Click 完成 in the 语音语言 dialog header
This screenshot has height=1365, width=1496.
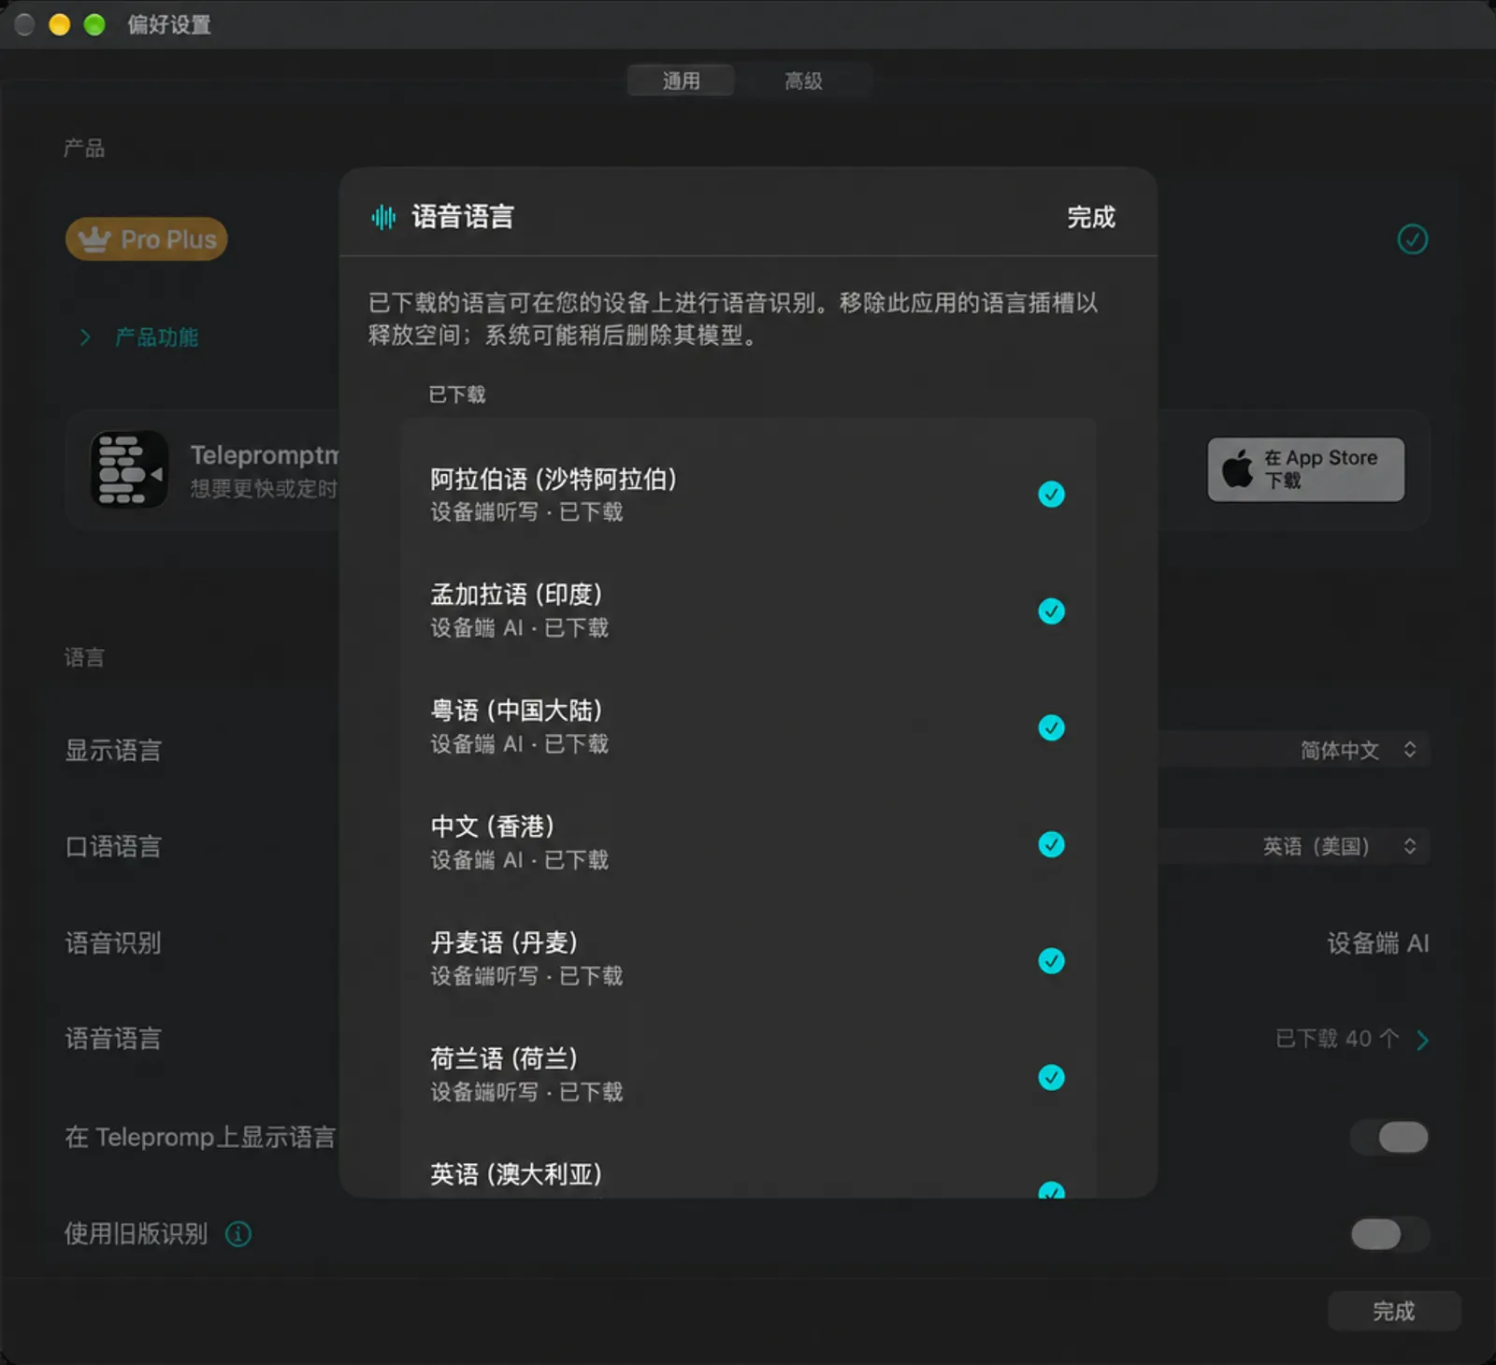1091,218
